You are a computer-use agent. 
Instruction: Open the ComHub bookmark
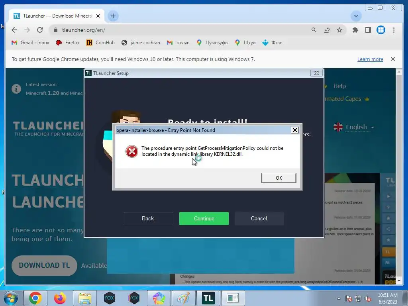click(100, 42)
